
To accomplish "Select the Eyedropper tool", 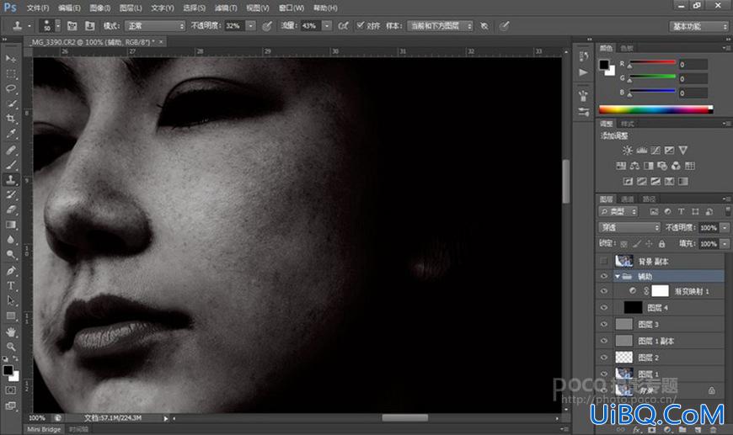I will 10,134.
